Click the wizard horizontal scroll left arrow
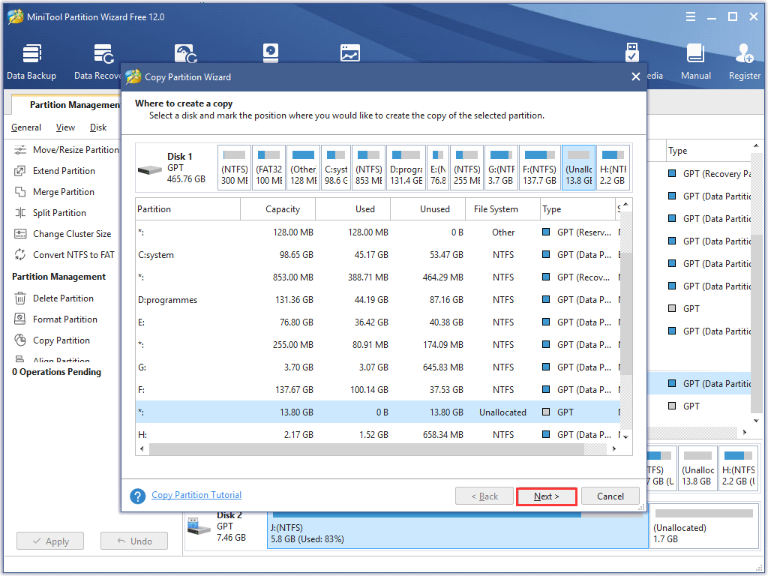 [142, 448]
